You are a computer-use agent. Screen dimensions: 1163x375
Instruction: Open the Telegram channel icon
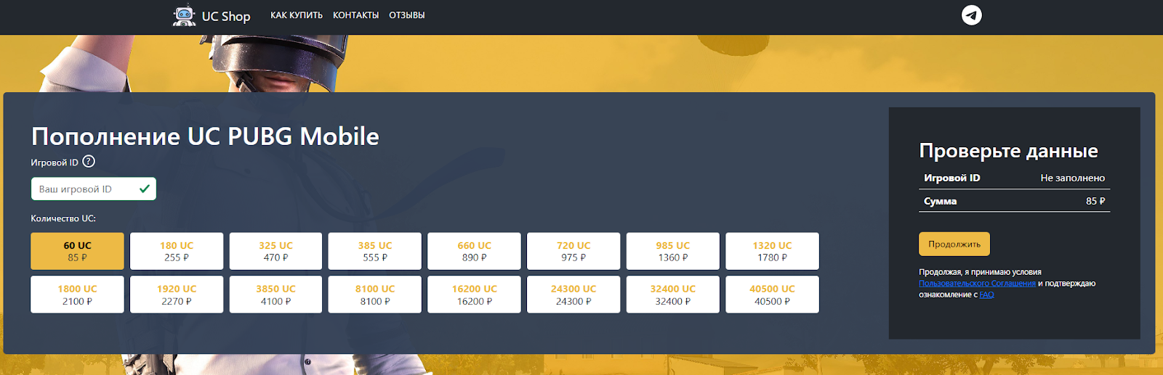coord(971,15)
